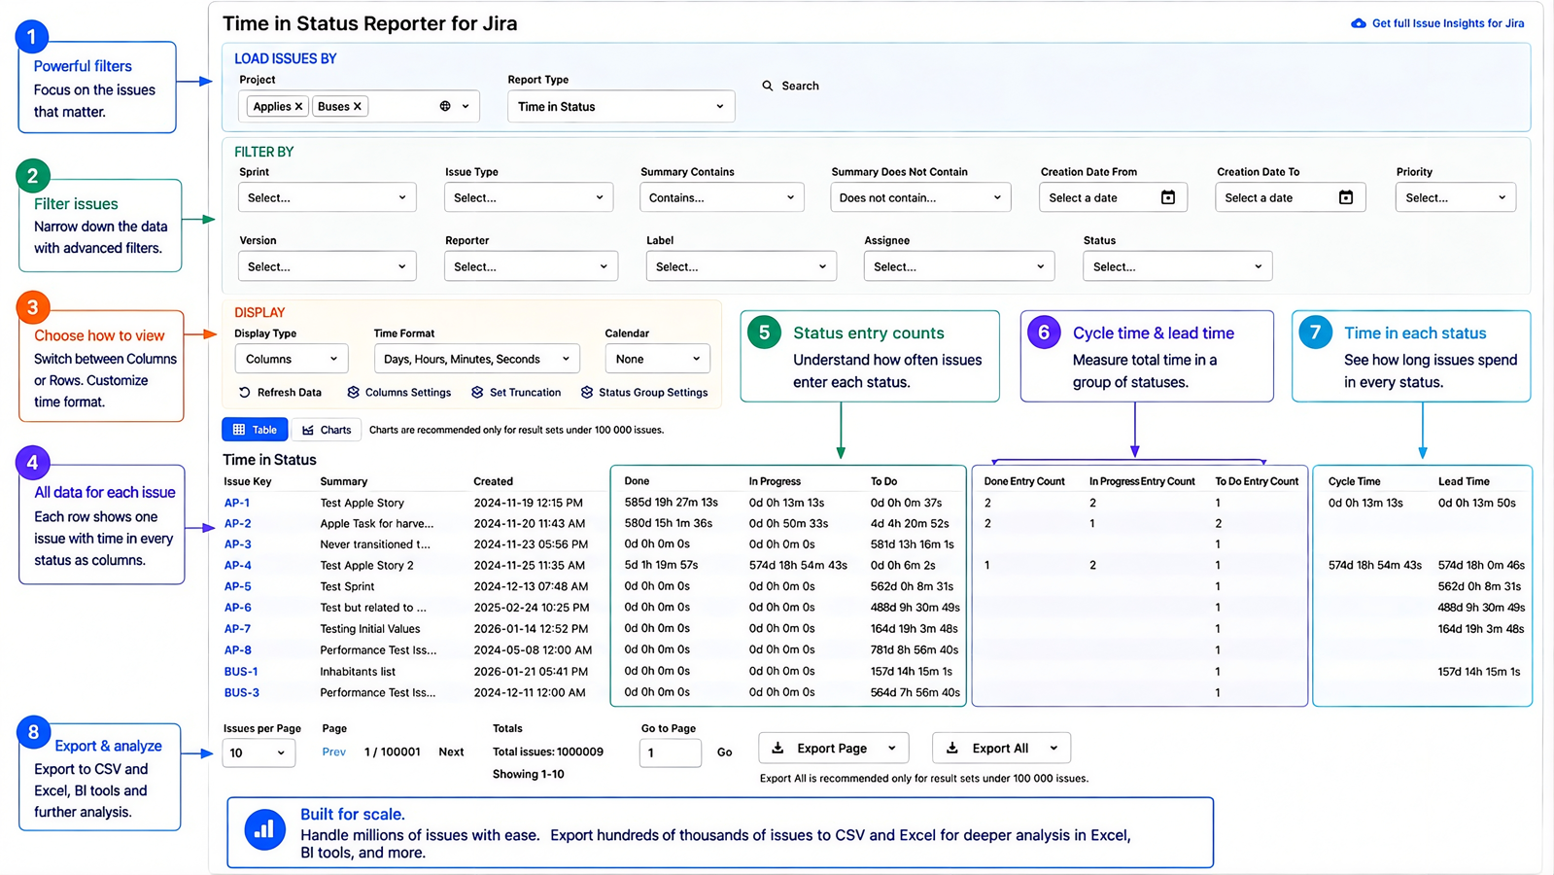Screen dimensions: 1554x875
Task: Open the Summary Contains dropdown
Action: [x=722, y=197]
